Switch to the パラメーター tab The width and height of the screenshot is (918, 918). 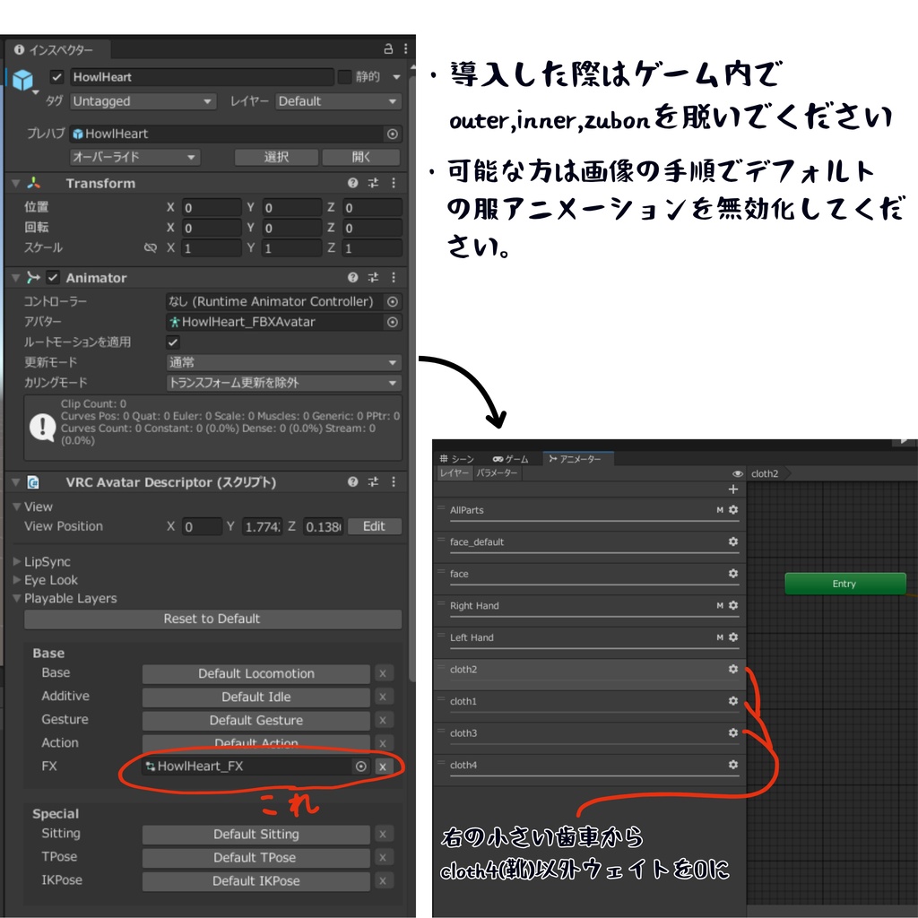pos(497,473)
